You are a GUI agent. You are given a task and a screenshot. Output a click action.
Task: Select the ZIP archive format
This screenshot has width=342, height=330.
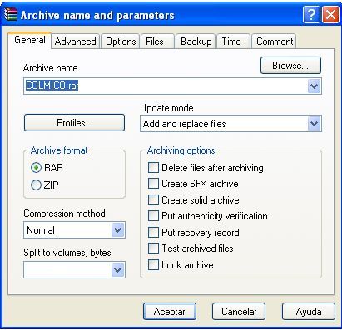45,185
